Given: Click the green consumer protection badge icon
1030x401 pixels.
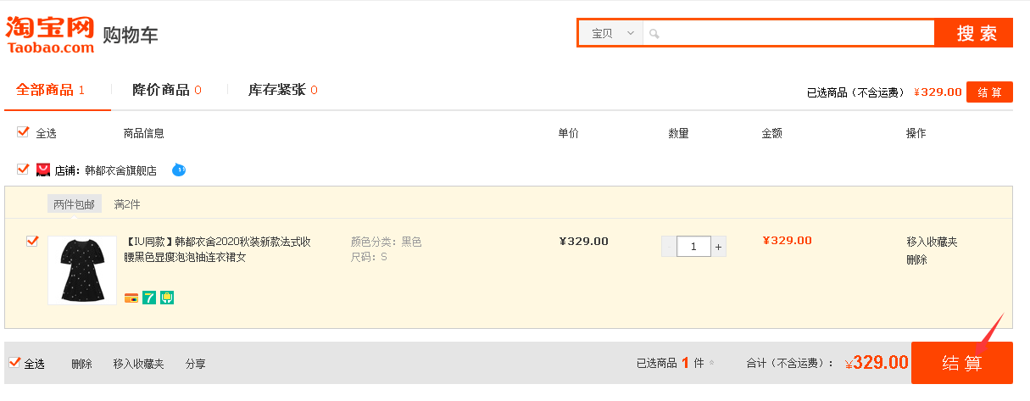Looking at the screenshot, I should click(167, 298).
